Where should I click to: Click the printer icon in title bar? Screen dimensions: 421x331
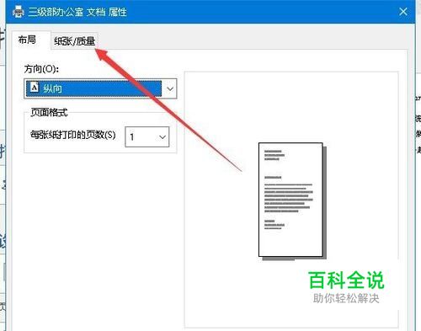pyautogui.click(x=19, y=12)
